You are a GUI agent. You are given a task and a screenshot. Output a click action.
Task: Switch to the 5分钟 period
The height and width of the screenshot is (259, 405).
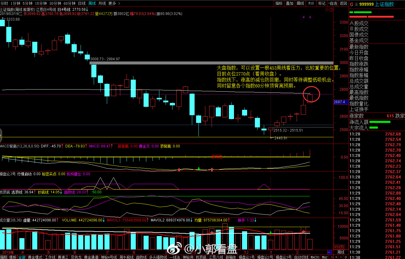(27, 3)
